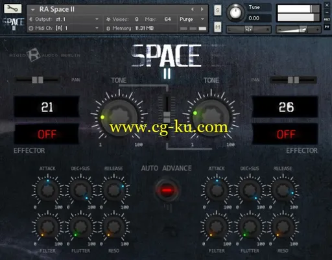Click the left TONE knob
Screen dimensions: 332x260
pos(119,117)
